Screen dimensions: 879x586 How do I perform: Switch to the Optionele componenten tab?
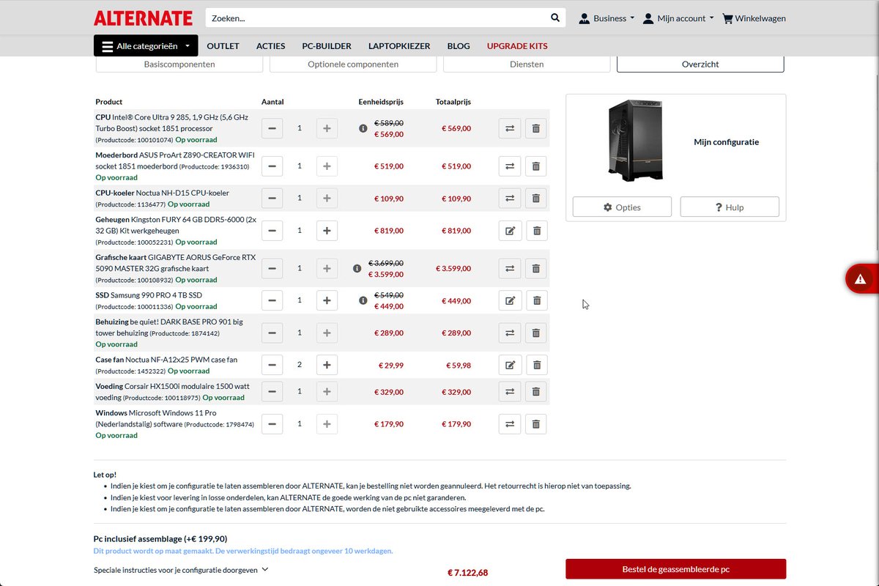[x=353, y=64]
